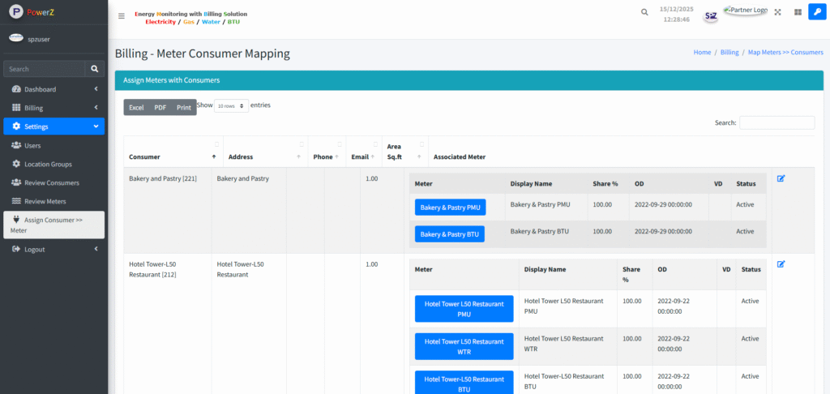The height and width of the screenshot is (394, 830).
Task: Open the grid apps icon in navbar
Action: 797,12
